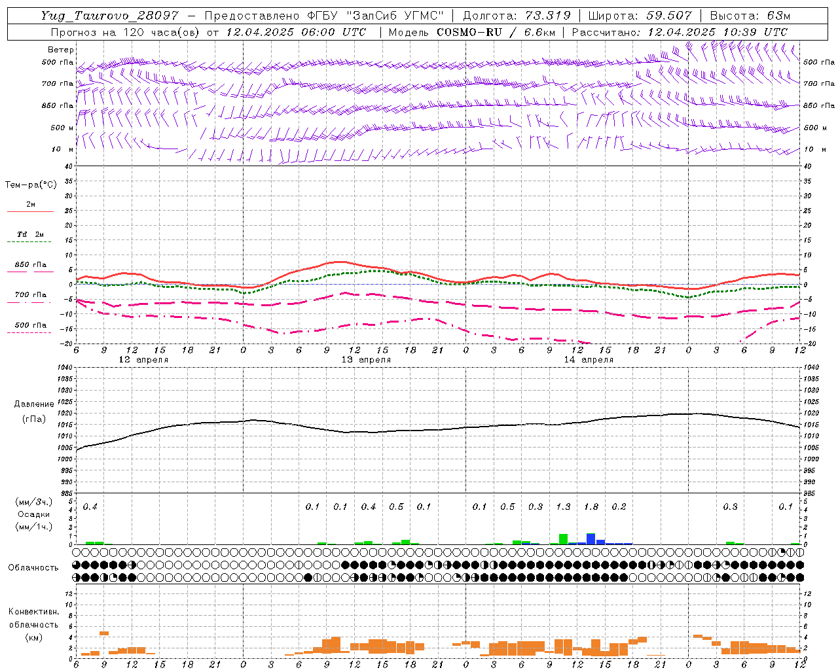
Task: Click the elevation text Высота: 63м
Action: click(x=749, y=16)
